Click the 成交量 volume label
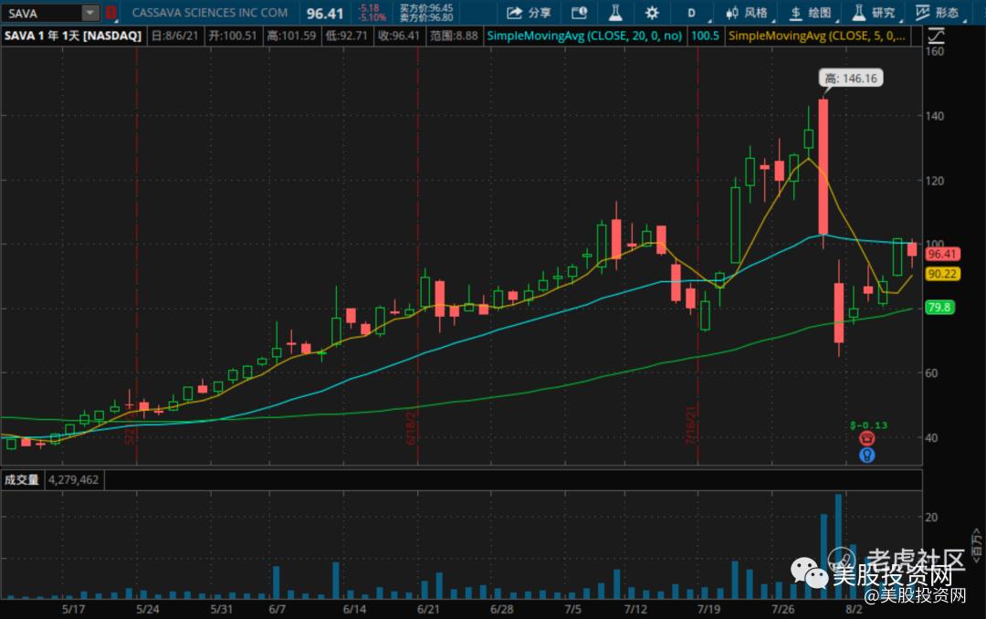This screenshot has width=986, height=619. tap(22, 480)
